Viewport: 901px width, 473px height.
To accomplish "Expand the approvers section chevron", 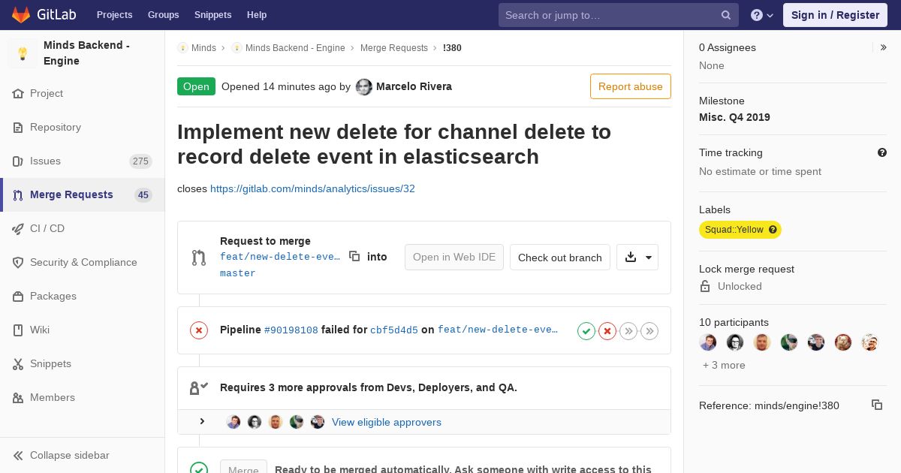I will coord(202,422).
